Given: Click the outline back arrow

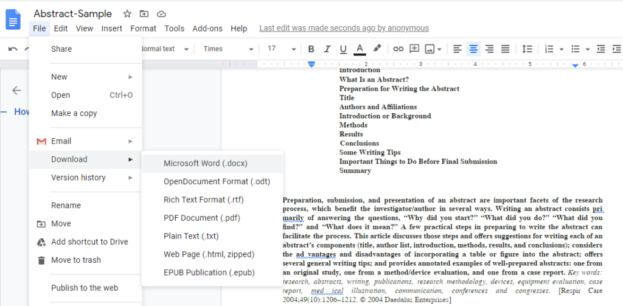Looking at the screenshot, I should click(16, 91).
